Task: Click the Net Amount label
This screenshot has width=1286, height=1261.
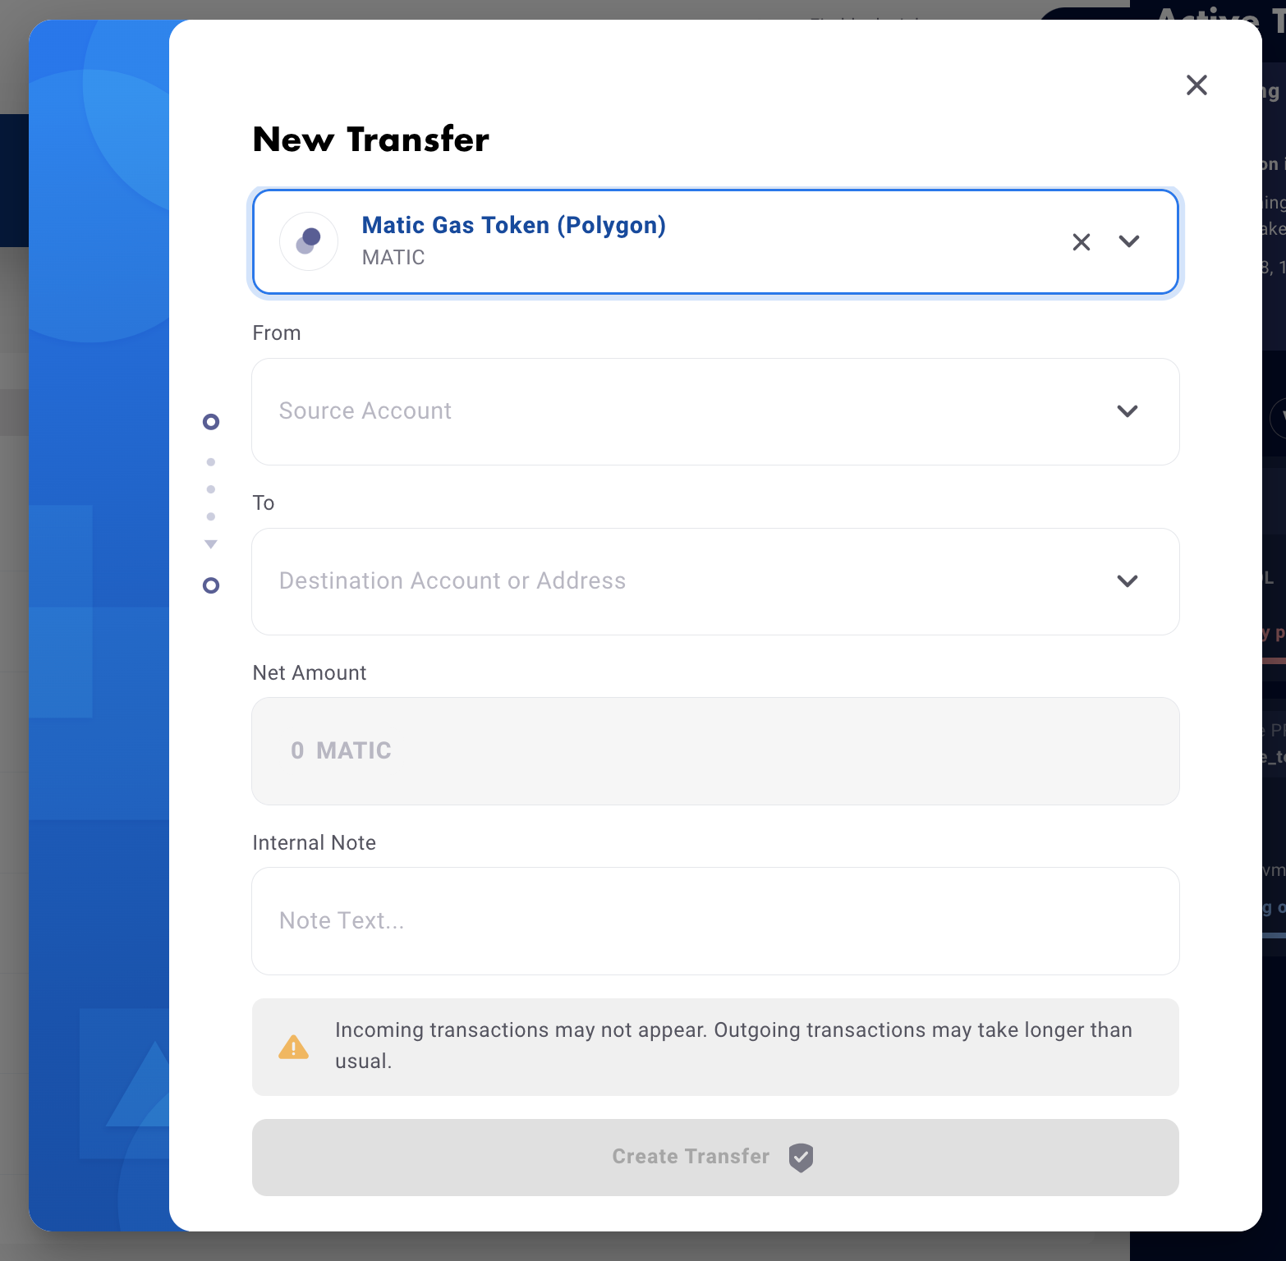Action: point(310,673)
